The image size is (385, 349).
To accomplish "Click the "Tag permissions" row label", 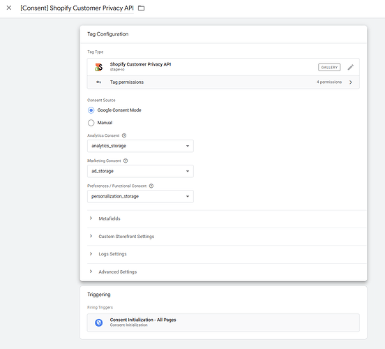I will 127,82.
